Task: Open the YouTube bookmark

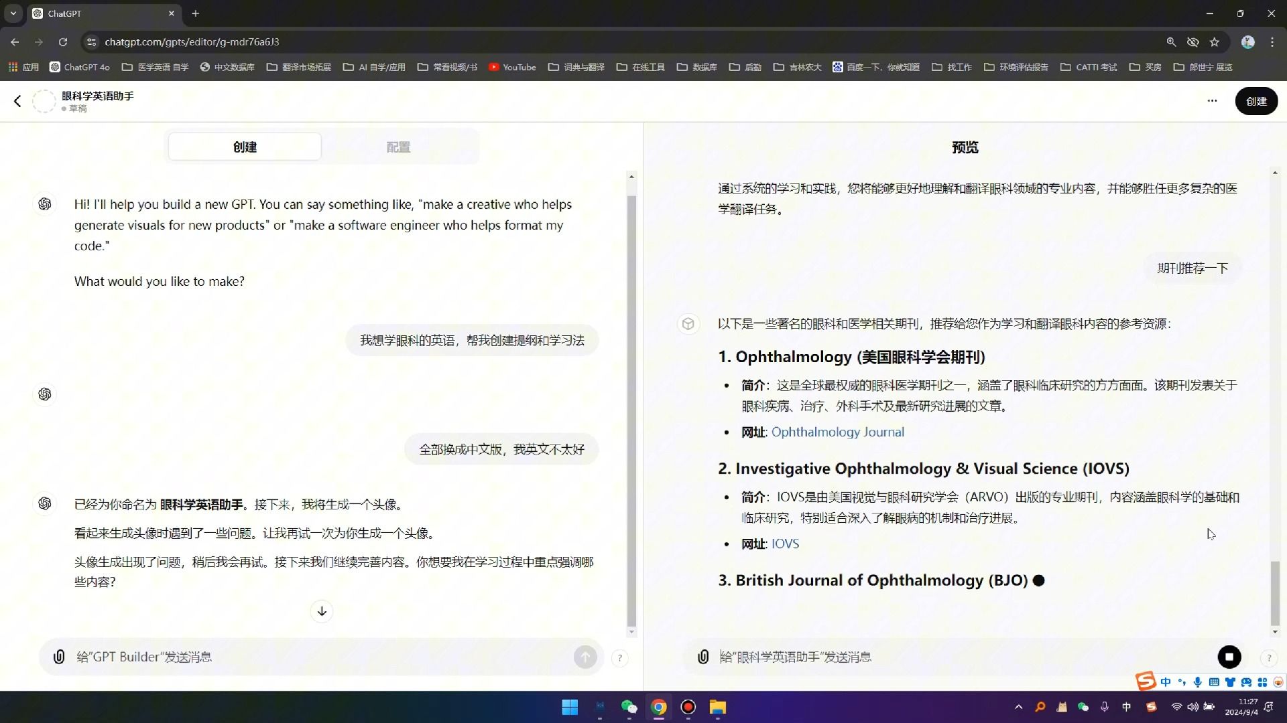Action: (x=513, y=67)
